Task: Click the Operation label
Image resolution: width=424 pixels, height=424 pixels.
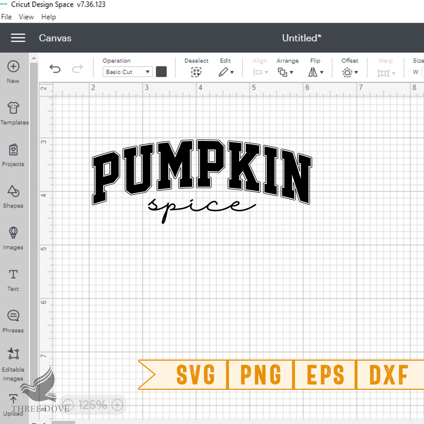Action: tap(116, 61)
